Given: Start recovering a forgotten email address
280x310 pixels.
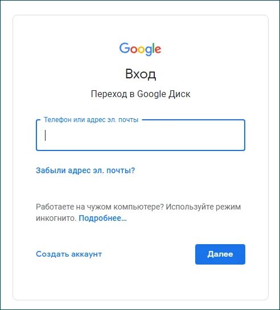Looking at the screenshot, I should 85,170.
